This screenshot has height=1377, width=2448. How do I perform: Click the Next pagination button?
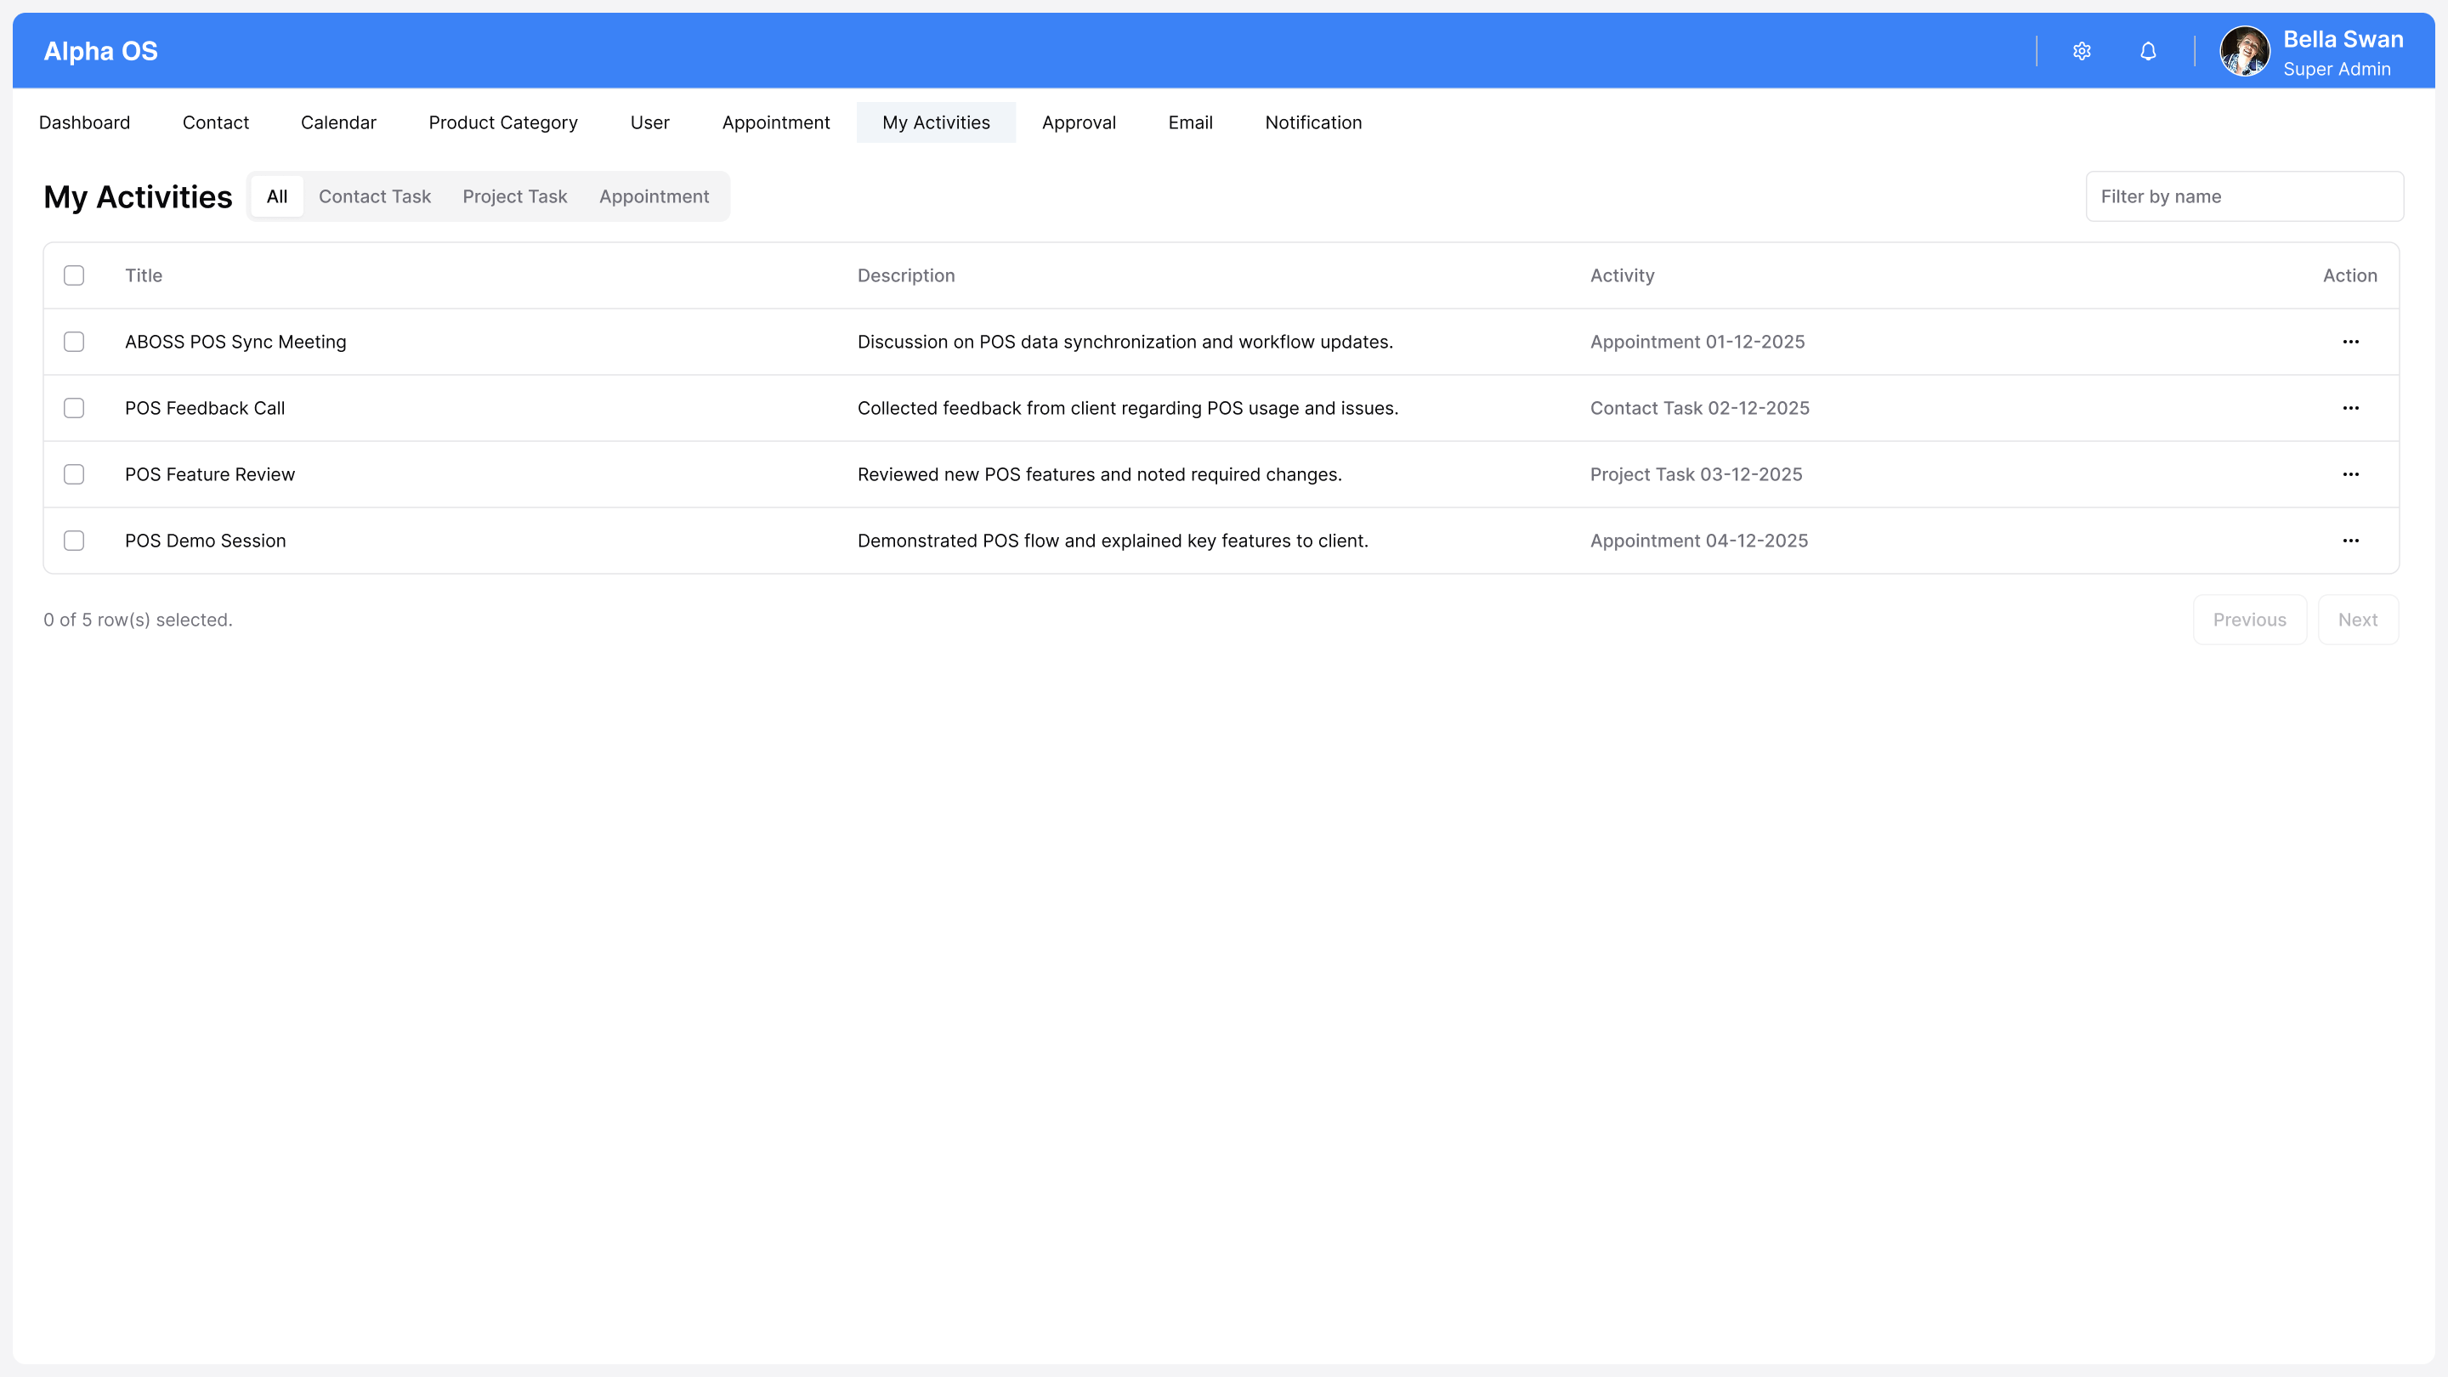click(x=2357, y=620)
